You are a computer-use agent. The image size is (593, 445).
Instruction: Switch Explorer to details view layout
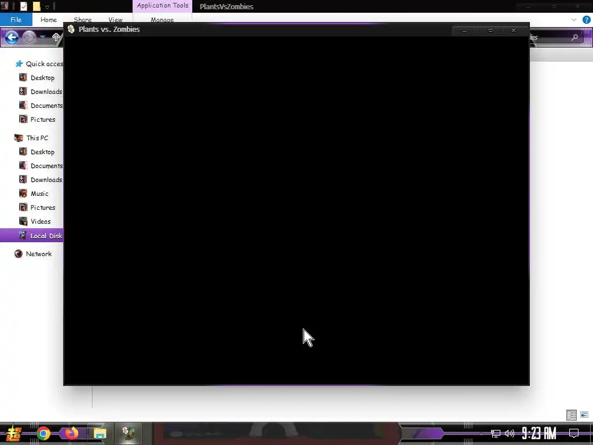coord(572,415)
